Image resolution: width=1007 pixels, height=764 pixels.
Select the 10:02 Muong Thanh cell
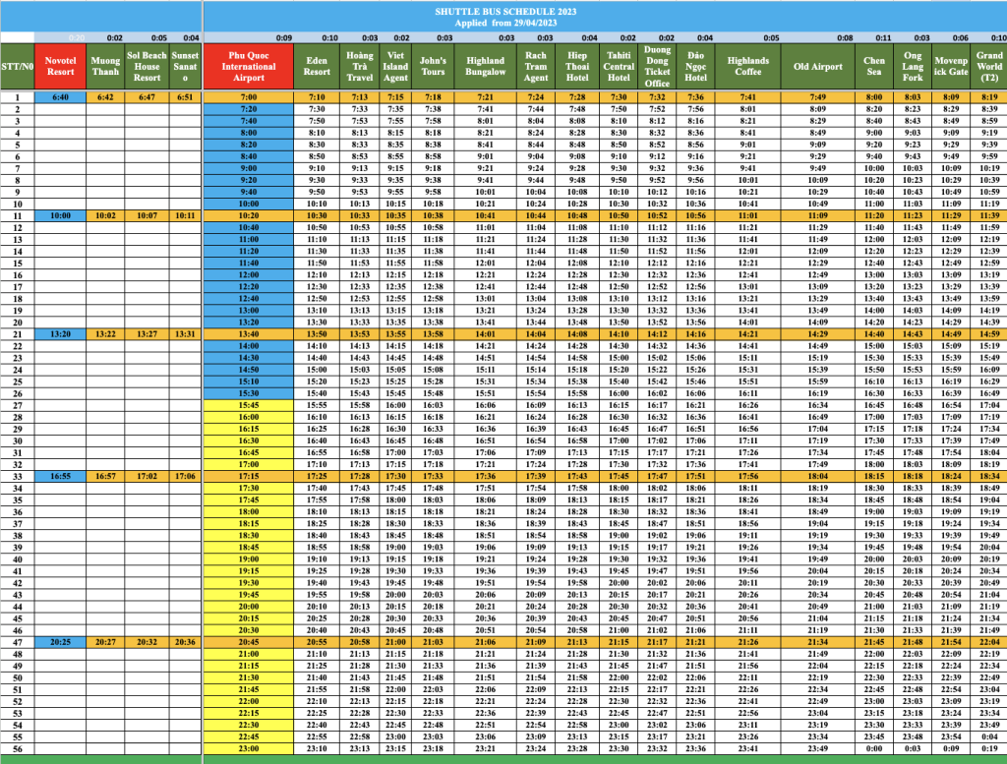(x=105, y=215)
